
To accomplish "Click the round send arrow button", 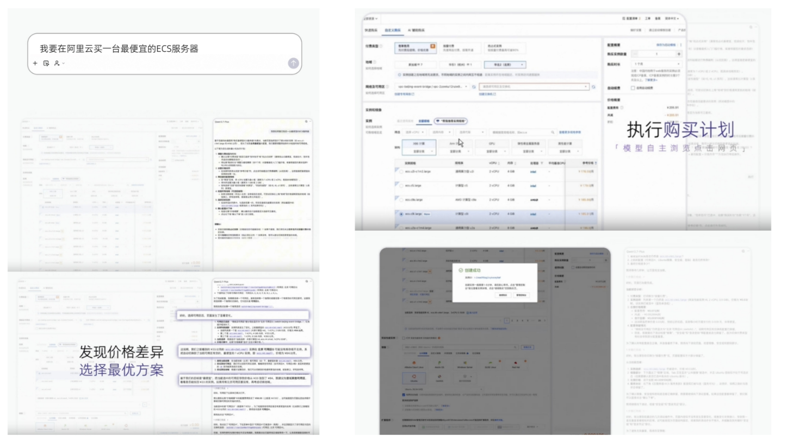I will tap(294, 64).
